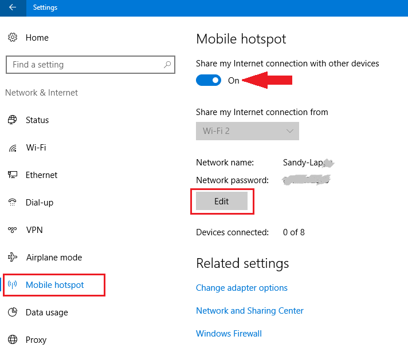Click the Home gear icon
The height and width of the screenshot is (352, 408).
pos(13,38)
